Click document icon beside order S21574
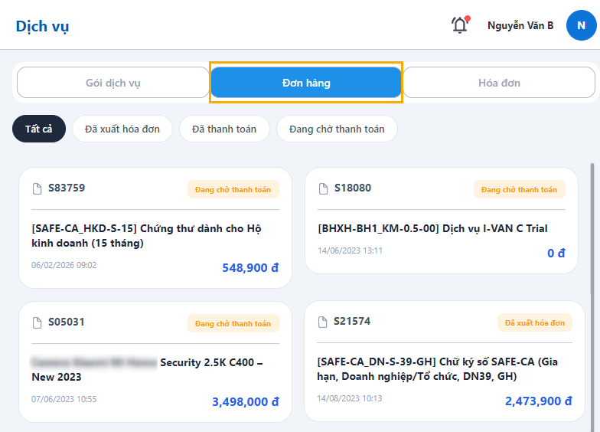600x432 pixels. 323,322
